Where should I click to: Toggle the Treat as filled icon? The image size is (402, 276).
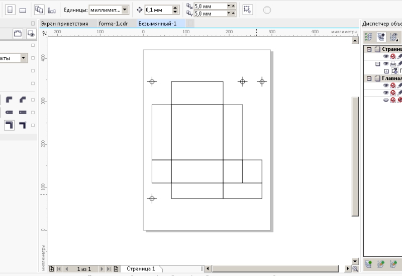point(247,10)
